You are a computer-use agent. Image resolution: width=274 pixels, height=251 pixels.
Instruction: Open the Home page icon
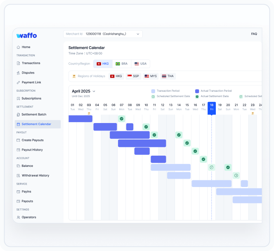(18, 47)
